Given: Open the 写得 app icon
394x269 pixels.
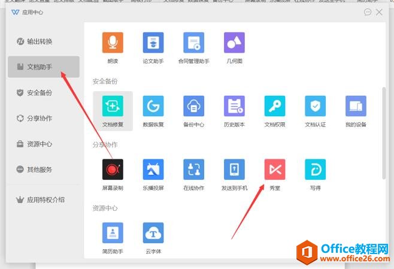Looking at the screenshot, I should tap(315, 170).
